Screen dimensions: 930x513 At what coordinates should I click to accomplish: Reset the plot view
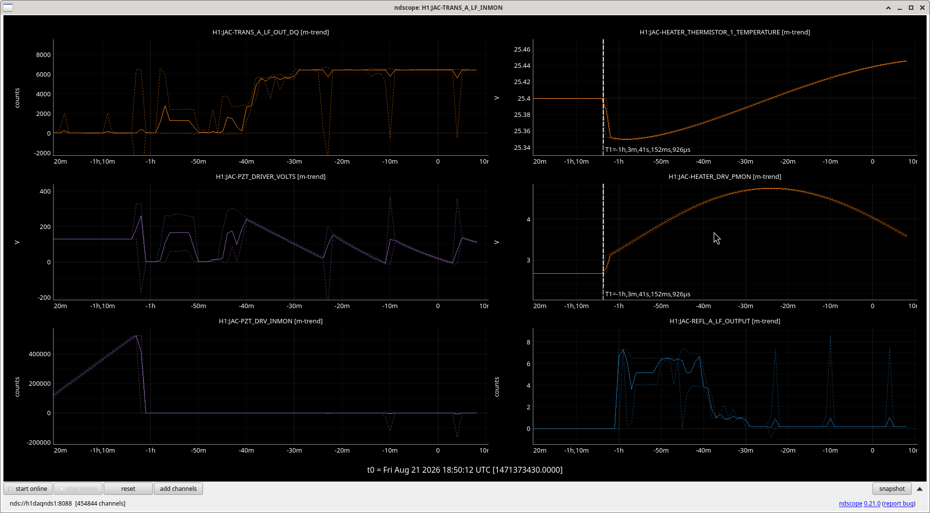[x=128, y=489]
